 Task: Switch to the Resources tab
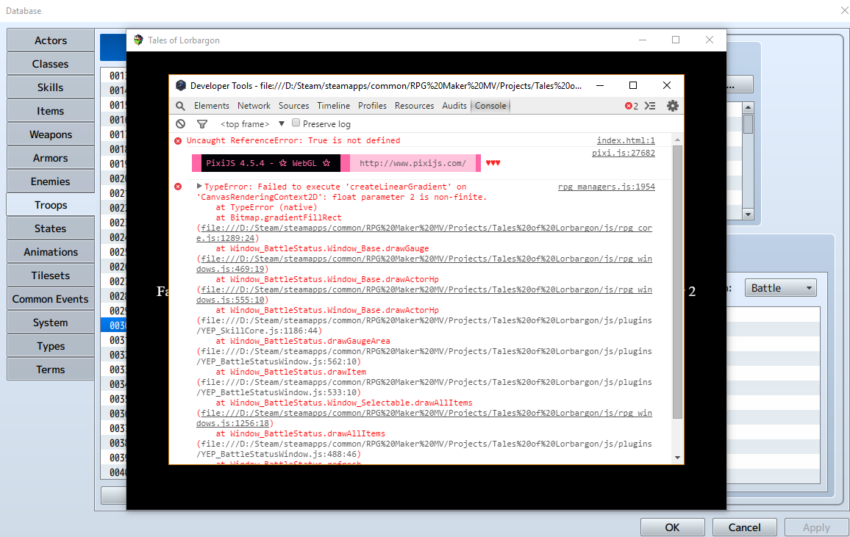click(414, 106)
